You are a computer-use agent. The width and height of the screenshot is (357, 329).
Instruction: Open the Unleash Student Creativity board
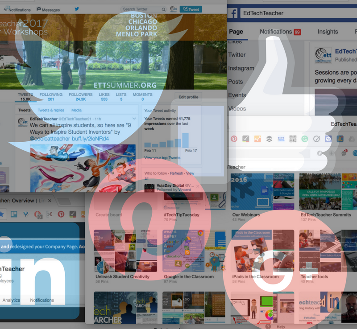(125, 257)
